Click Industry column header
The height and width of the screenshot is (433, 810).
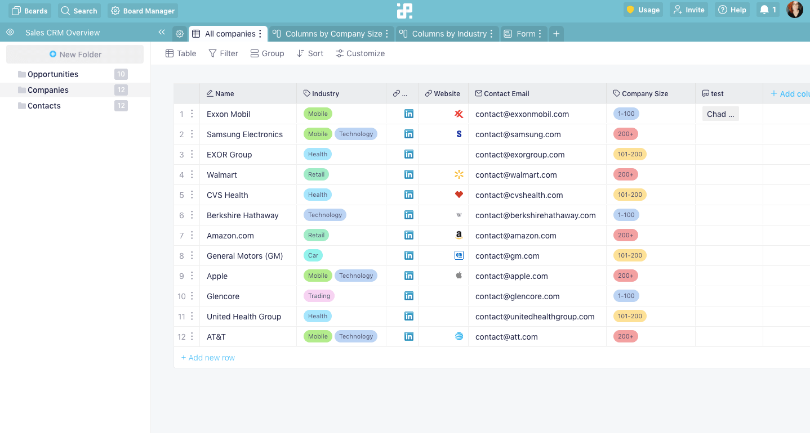tap(341, 94)
